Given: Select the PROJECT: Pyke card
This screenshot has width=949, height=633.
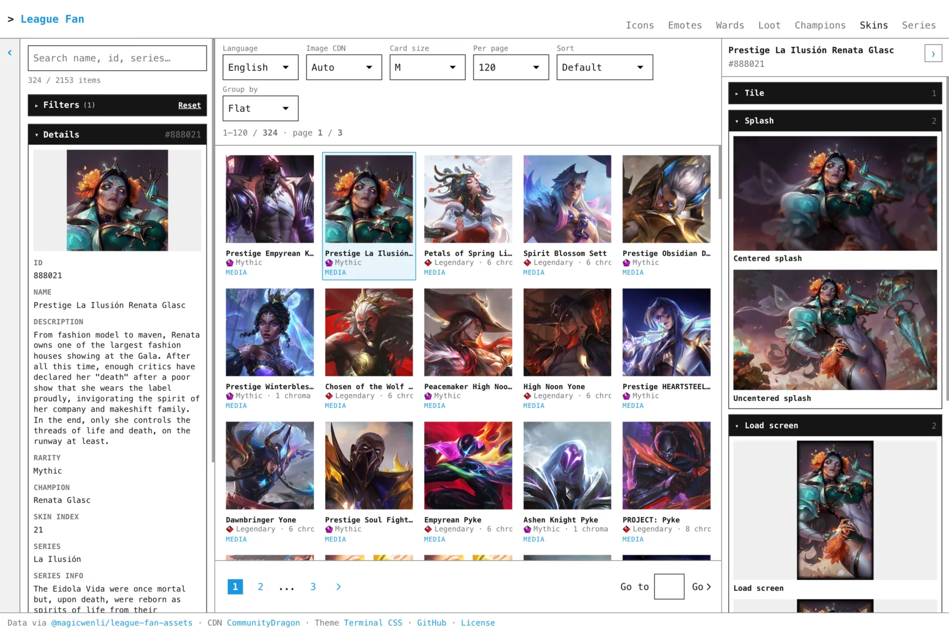Looking at the screenshot, I should pos(667,482).
